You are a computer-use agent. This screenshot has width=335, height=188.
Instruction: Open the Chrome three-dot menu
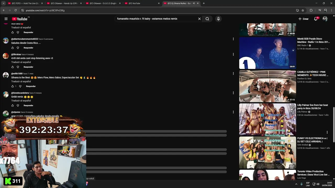332,10
